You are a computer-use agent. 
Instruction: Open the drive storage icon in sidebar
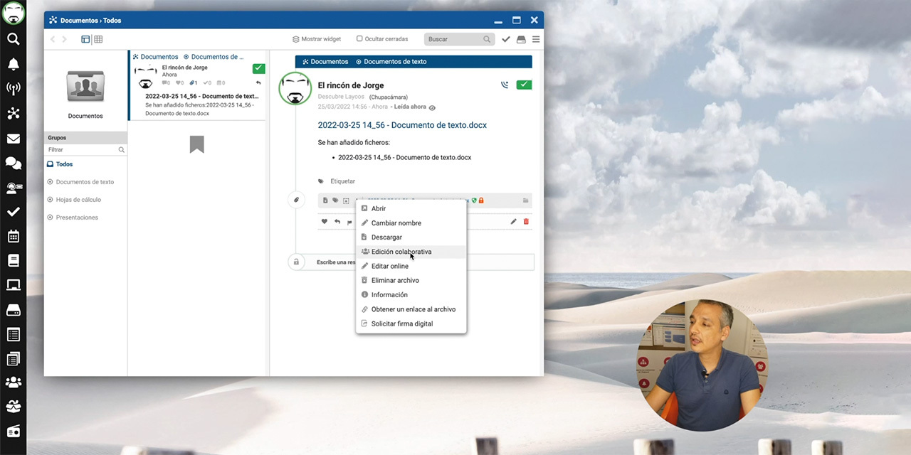13,310
